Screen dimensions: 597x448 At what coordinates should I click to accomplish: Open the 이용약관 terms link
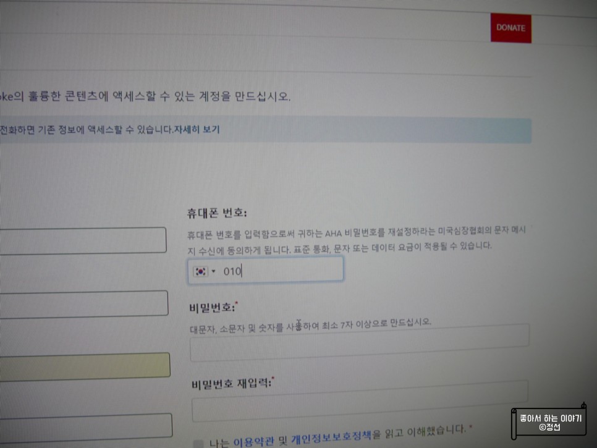(x=253, y=441)
